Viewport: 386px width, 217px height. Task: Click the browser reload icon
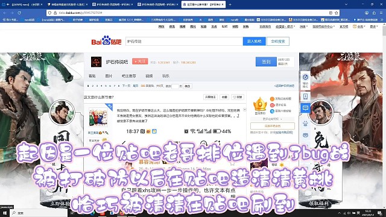tap(19, 13)
